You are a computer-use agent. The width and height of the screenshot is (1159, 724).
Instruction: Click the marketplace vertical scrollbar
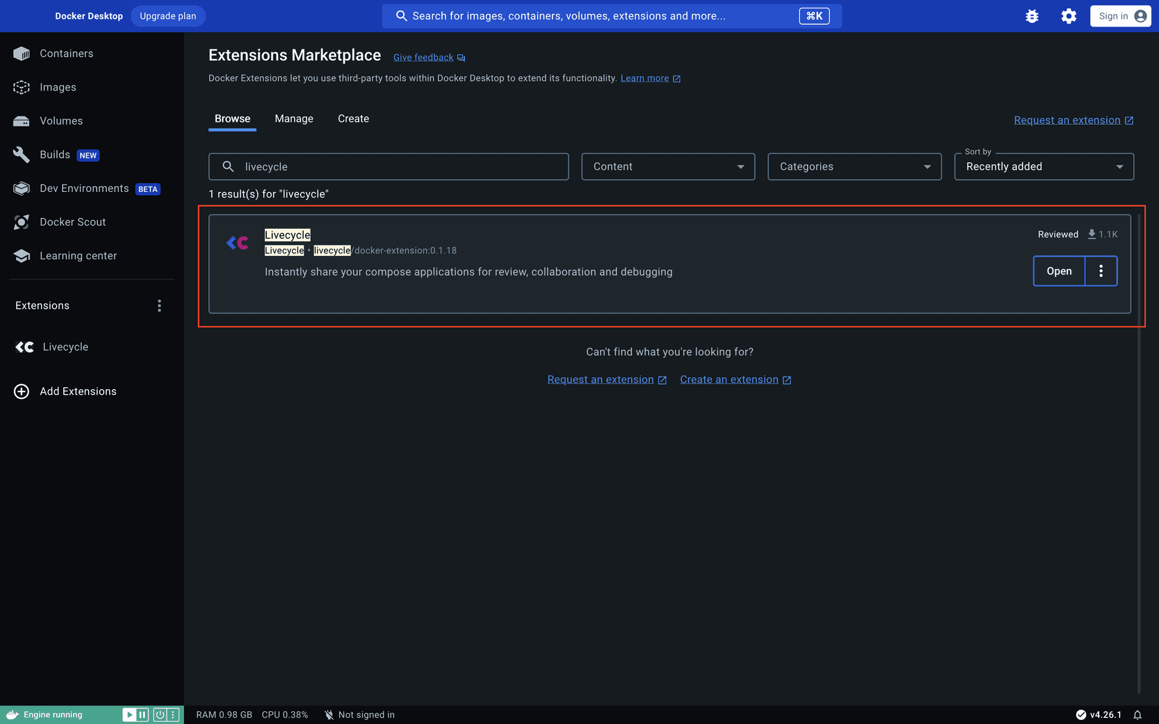1139,453
